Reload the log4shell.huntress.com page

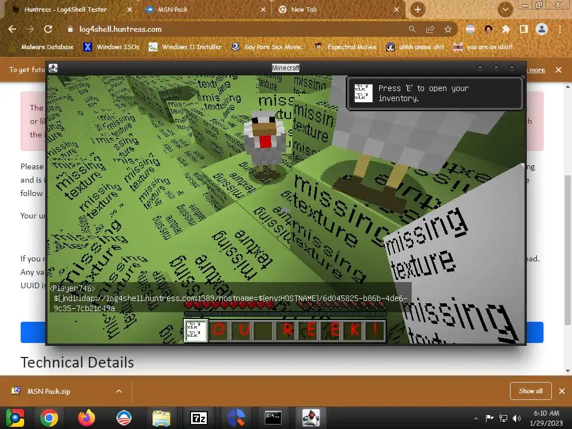[48, 29]
